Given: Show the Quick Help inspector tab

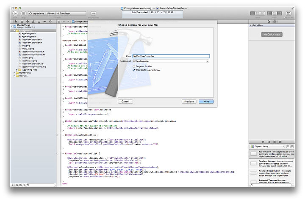Looking at the screenshot, I should (274, 22).
